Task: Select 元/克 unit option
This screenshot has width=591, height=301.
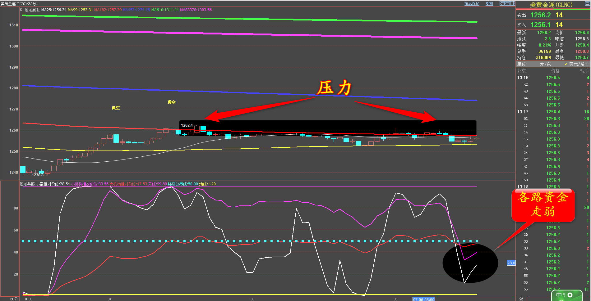Action: (545, 64)
